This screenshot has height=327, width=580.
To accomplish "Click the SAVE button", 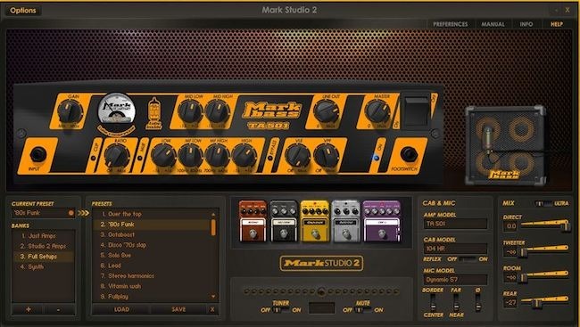I will pyautogui.click(x=178, y=310).
